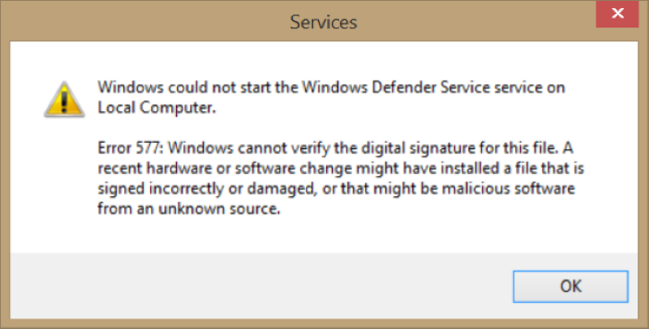The image size is (649, 329).
Task: Click the gray footer area beside OK
Action: point(260,286)
